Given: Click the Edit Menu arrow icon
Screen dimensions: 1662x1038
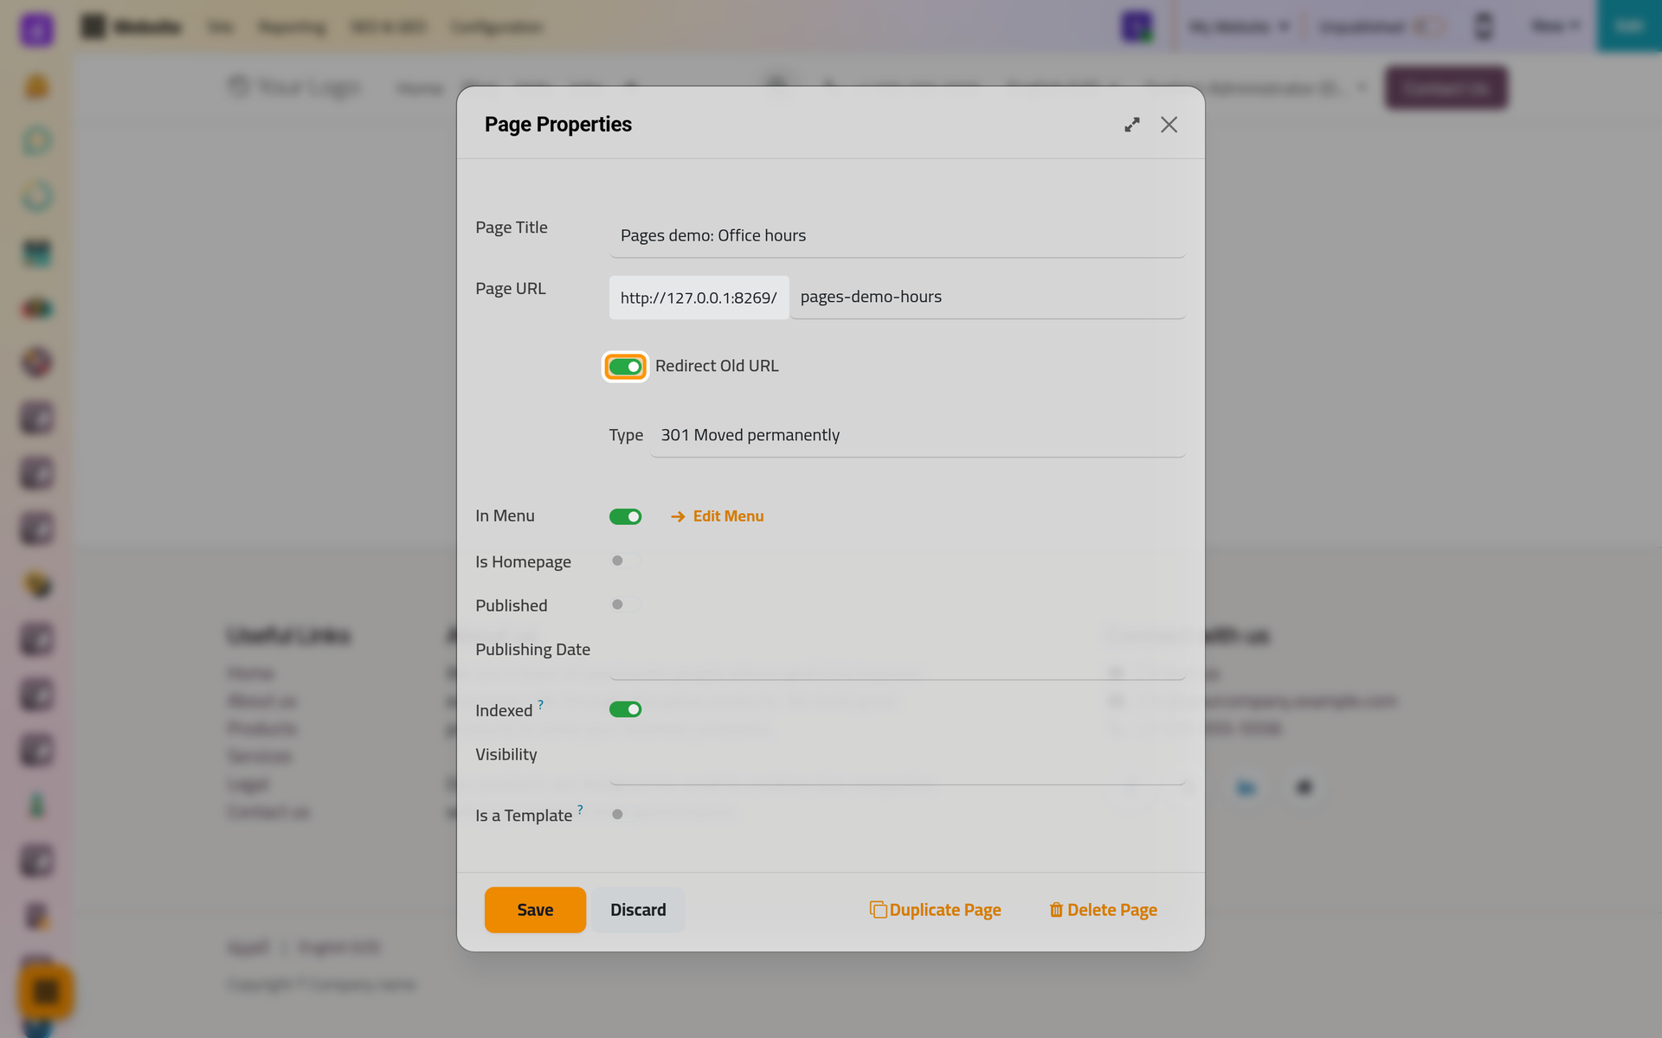Looking at the screenshot, I should click(678, 516).
